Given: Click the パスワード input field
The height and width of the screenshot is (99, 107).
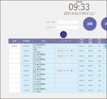Looking at the screenshot, I should pos(67,27).
